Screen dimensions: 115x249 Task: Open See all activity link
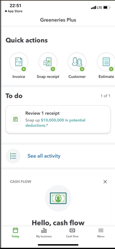coord(44,156)
